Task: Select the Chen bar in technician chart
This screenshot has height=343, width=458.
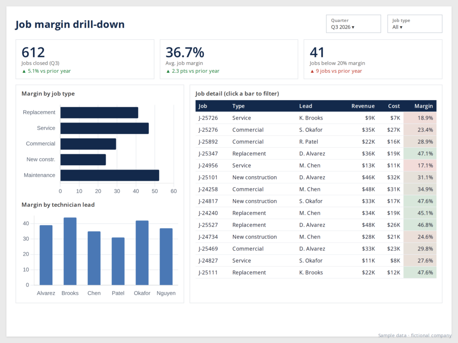Action: (94, 258)
